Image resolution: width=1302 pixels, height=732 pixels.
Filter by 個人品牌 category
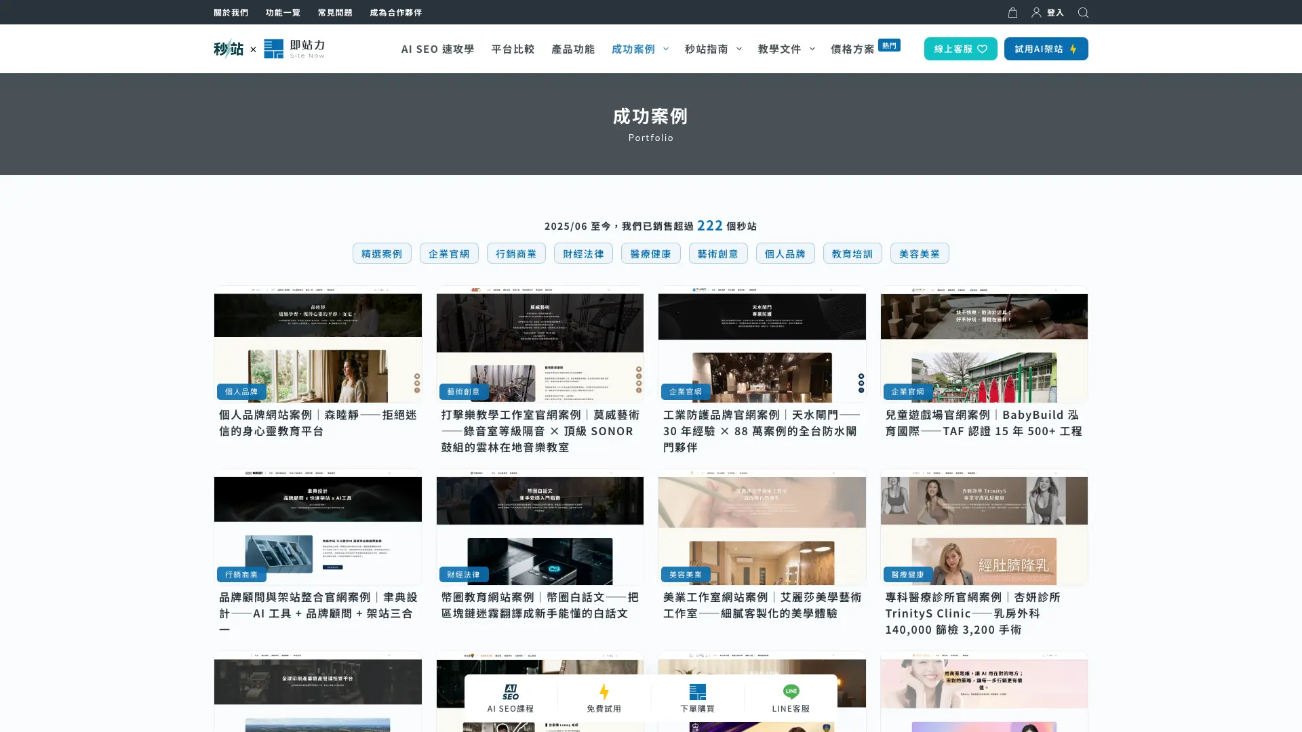[785, 253]
